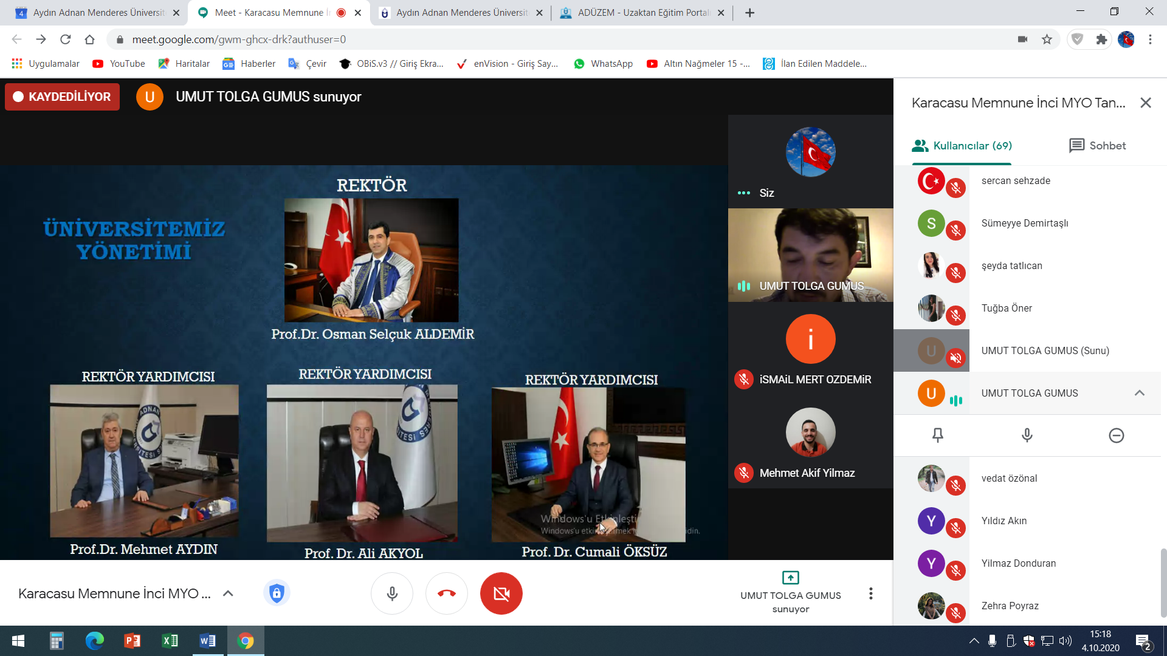Bookmark this page with the star icon
Image resolution: width=1167 pixels, height=656 pixels.
tap(1047, 39)
